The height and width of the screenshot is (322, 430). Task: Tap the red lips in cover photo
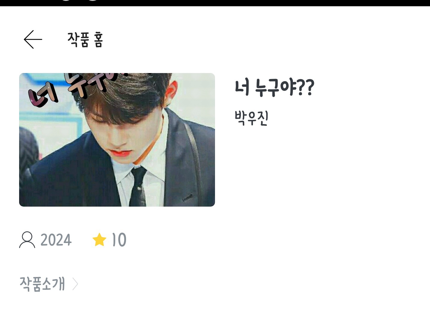tap(122, 153)
